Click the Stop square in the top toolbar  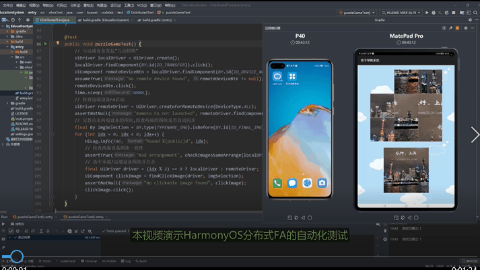pyautogui.click(x=454, y=13)
